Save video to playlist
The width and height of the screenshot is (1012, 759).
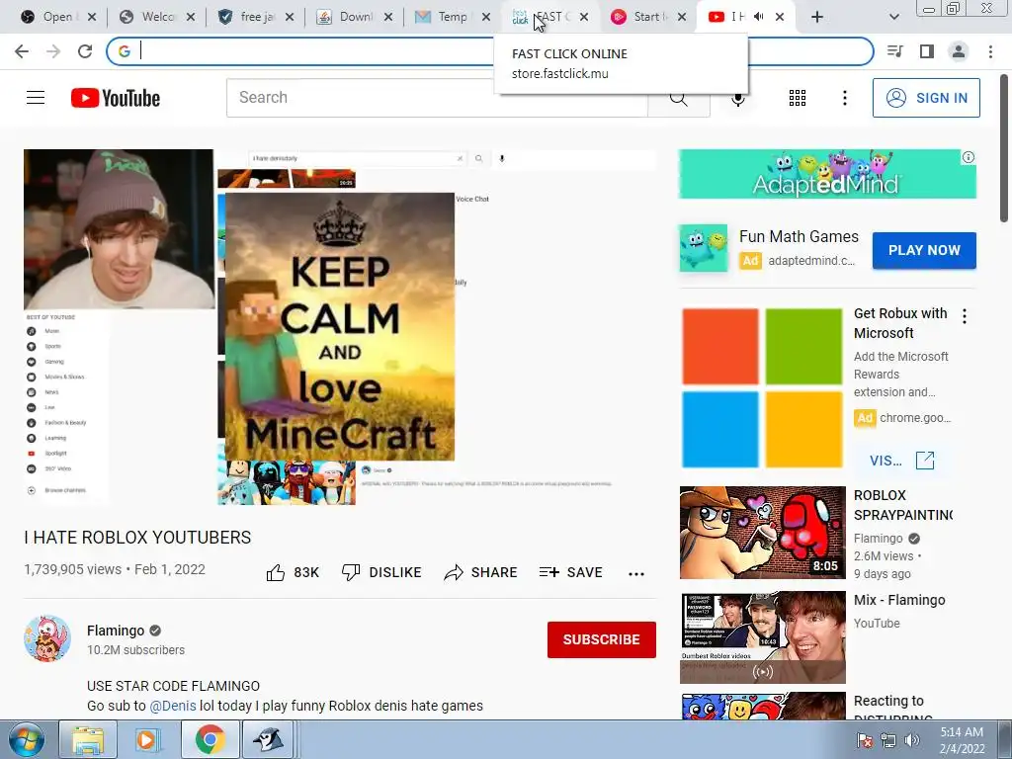570,572
